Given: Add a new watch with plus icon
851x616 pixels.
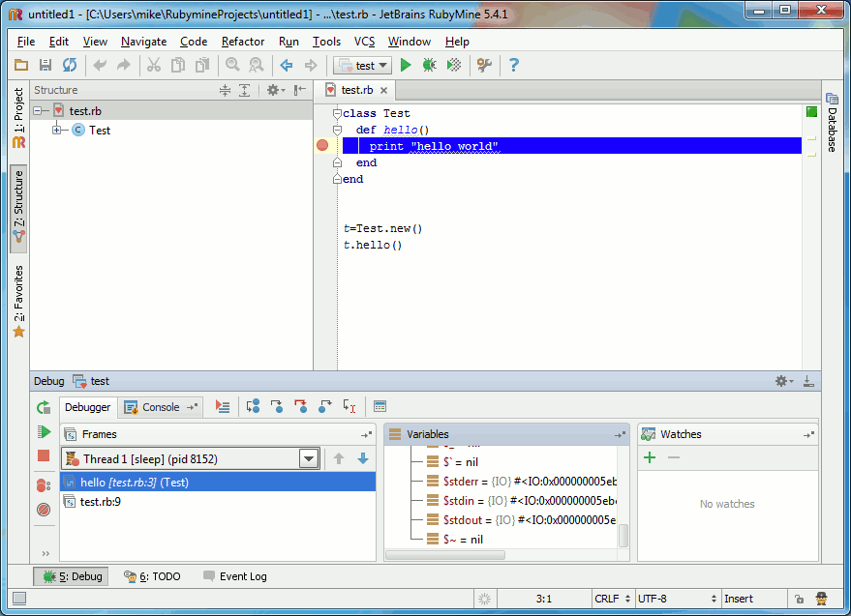Looking at the screenshot, I should (x=650, y=457).
